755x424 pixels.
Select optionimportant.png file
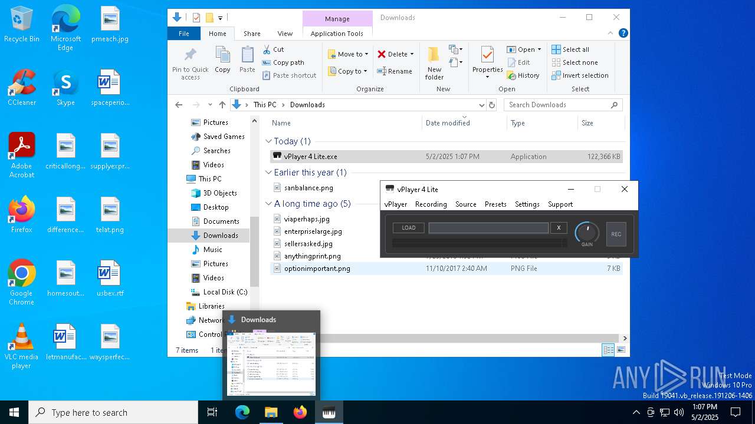pos(446,269)
